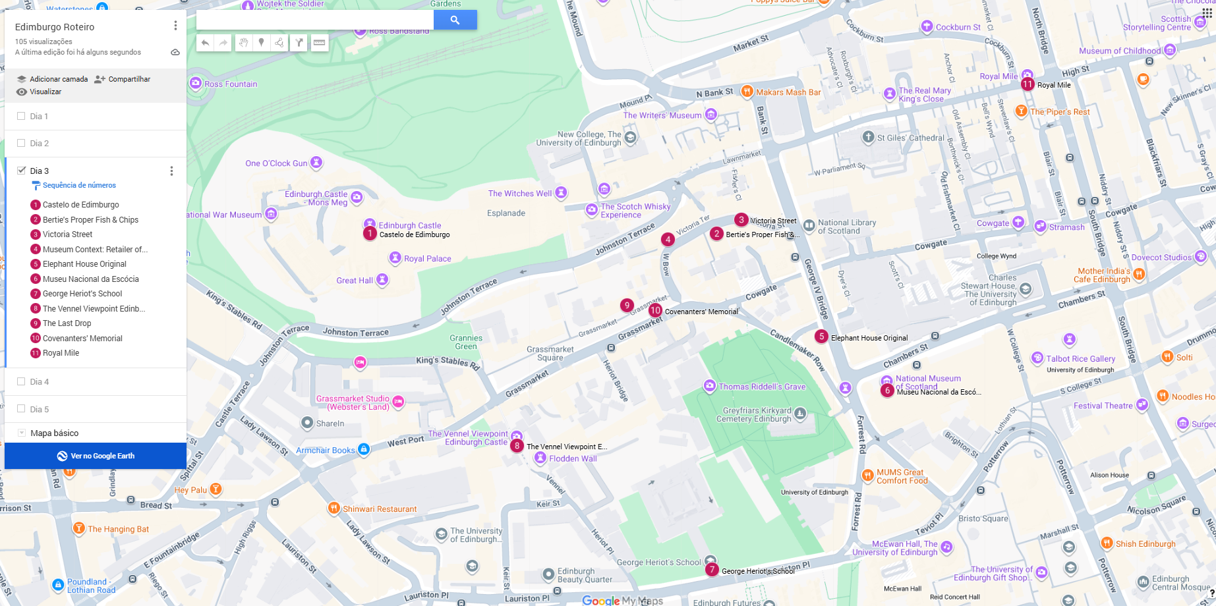Click map marker 7 George Heriot's School
This screenshot has width=1216, height=606.
click(712, 570)
